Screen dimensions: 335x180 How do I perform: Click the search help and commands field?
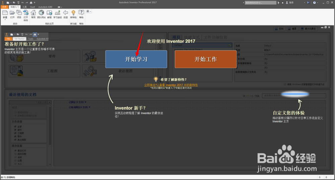click(260, 3)
